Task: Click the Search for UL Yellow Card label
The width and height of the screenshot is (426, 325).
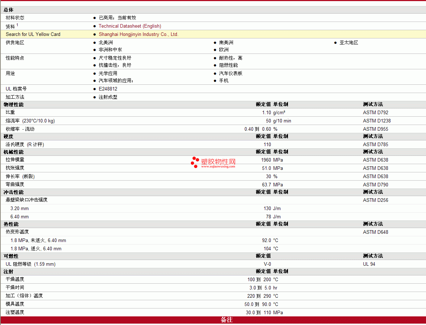Action: (33, 34)
